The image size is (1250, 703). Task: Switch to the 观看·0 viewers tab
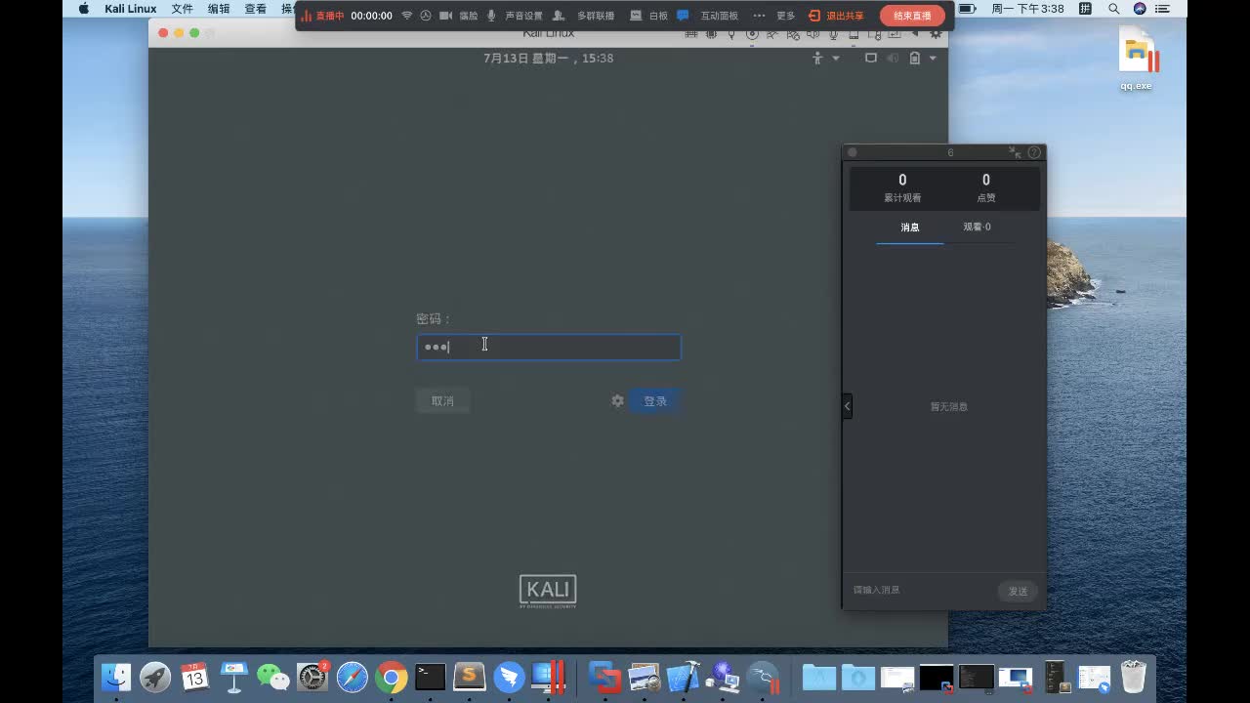(977, 227)
